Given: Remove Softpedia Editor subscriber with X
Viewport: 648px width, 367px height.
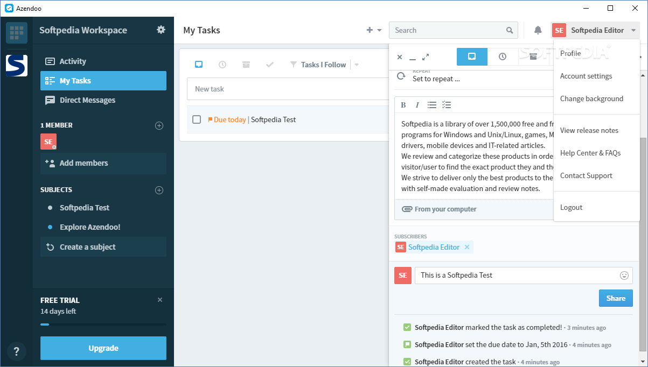Looking at the screenshot, I should pyautogui.click(x=467, y=247).
